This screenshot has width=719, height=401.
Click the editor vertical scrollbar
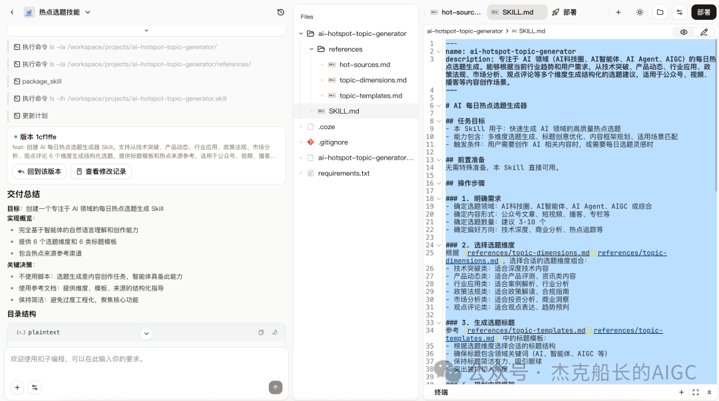[715, 116]
